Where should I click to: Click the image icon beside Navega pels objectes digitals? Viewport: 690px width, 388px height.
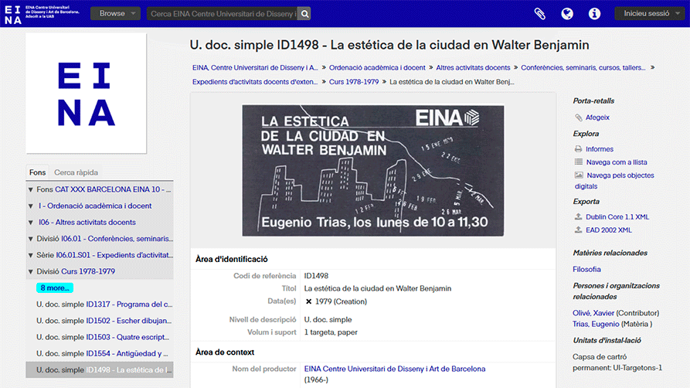coord(579,175)
